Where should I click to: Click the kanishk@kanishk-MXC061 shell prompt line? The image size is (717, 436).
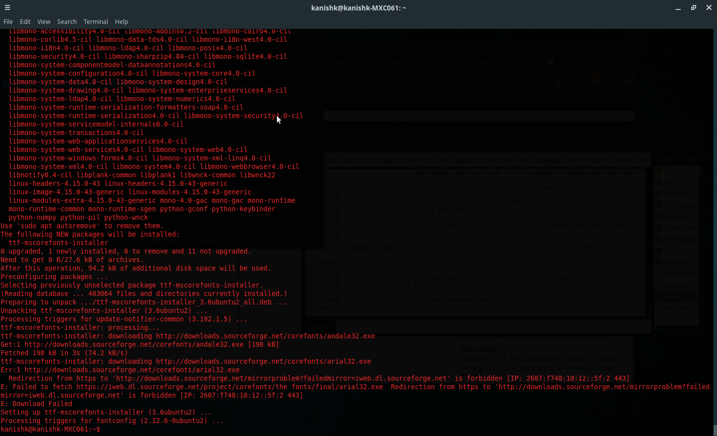click(50, 429)
